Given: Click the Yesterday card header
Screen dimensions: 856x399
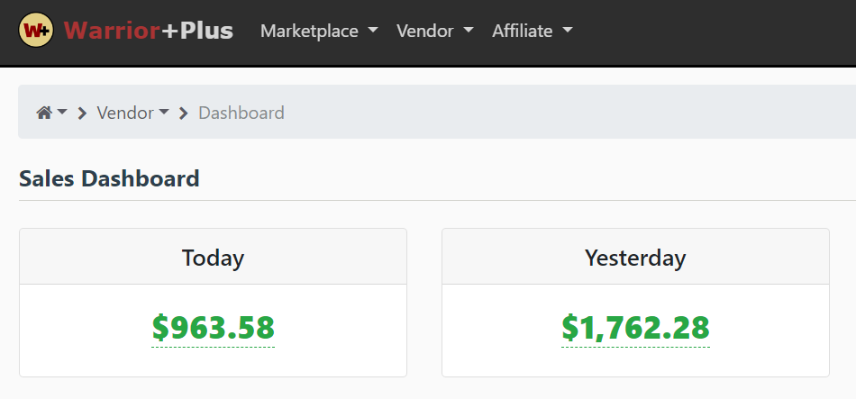Looking at the screenshot, I should [x=635, y=257].
